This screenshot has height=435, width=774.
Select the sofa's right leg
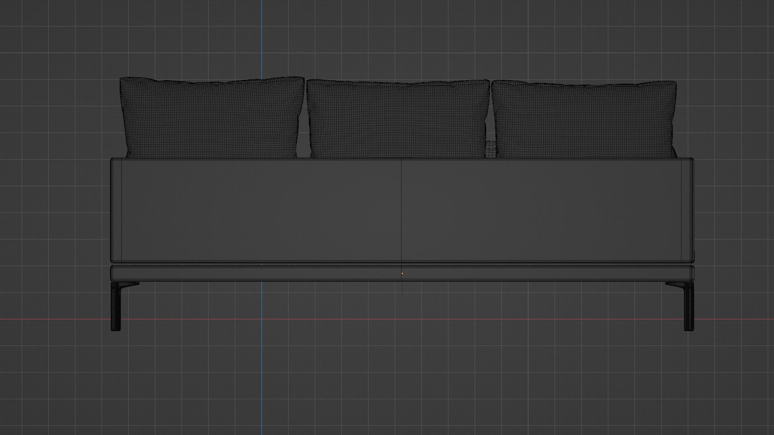(x=689, y=308)
